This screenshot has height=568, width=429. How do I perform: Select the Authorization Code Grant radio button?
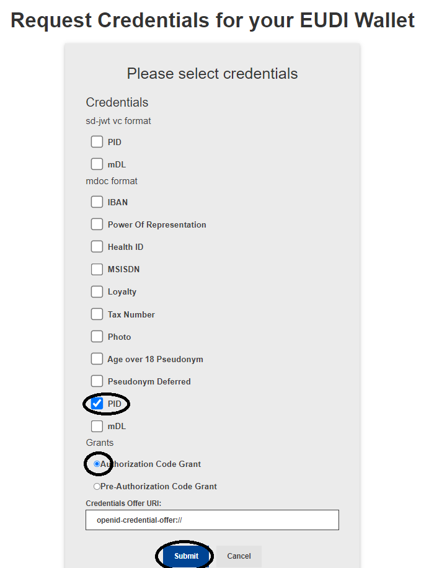tap(97, 464)
